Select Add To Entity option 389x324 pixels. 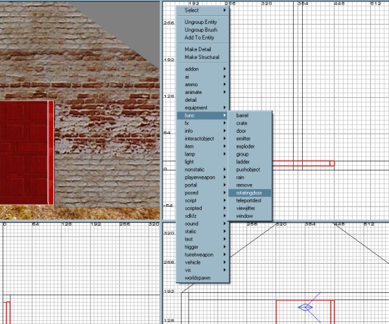pyautogui.click(x=199, y=38)
